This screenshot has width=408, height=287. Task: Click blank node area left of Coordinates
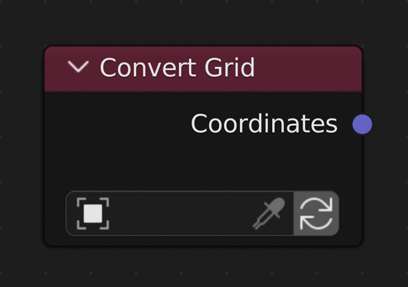click(x=117, y=123)
